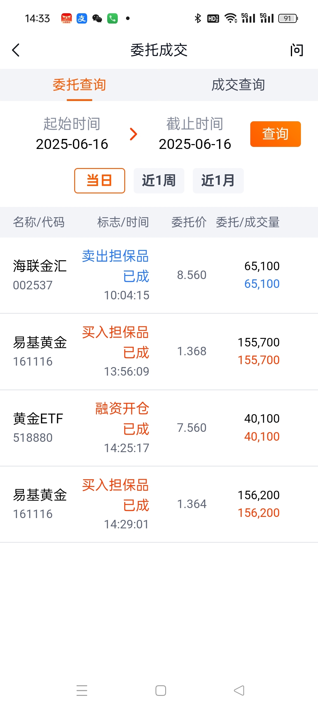Screen dimensions: 318x710
Task: Switch to the 成交查询 tab
Action: click(238, 85)
